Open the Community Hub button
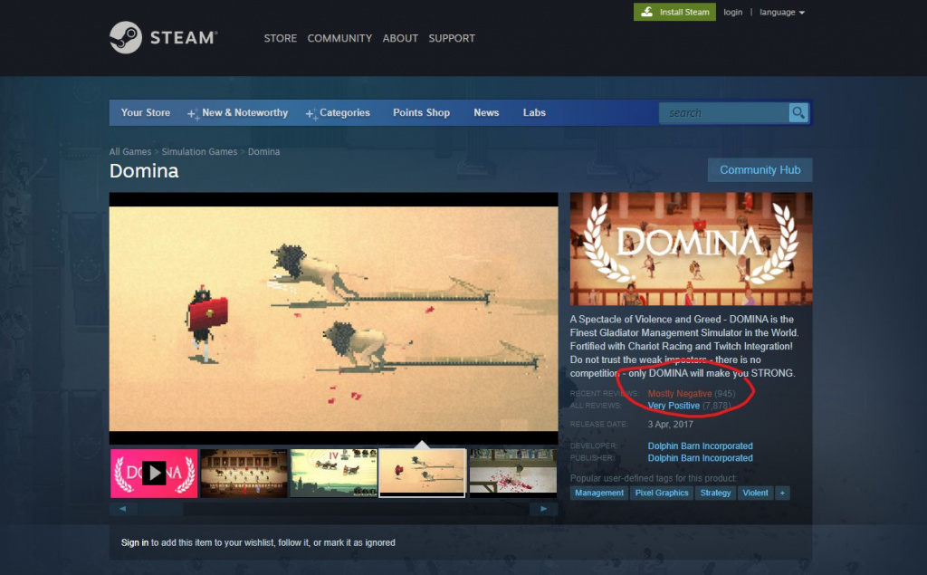 pyautogui.click(x=760, y=169)
